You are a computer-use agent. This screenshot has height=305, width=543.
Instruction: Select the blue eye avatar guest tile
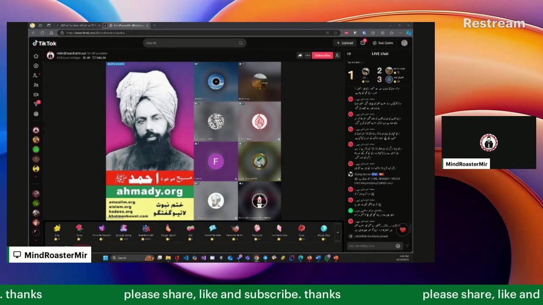click(x=216, y=82)
